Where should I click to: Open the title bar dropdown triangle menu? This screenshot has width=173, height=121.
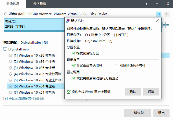(x=146, y=4)
